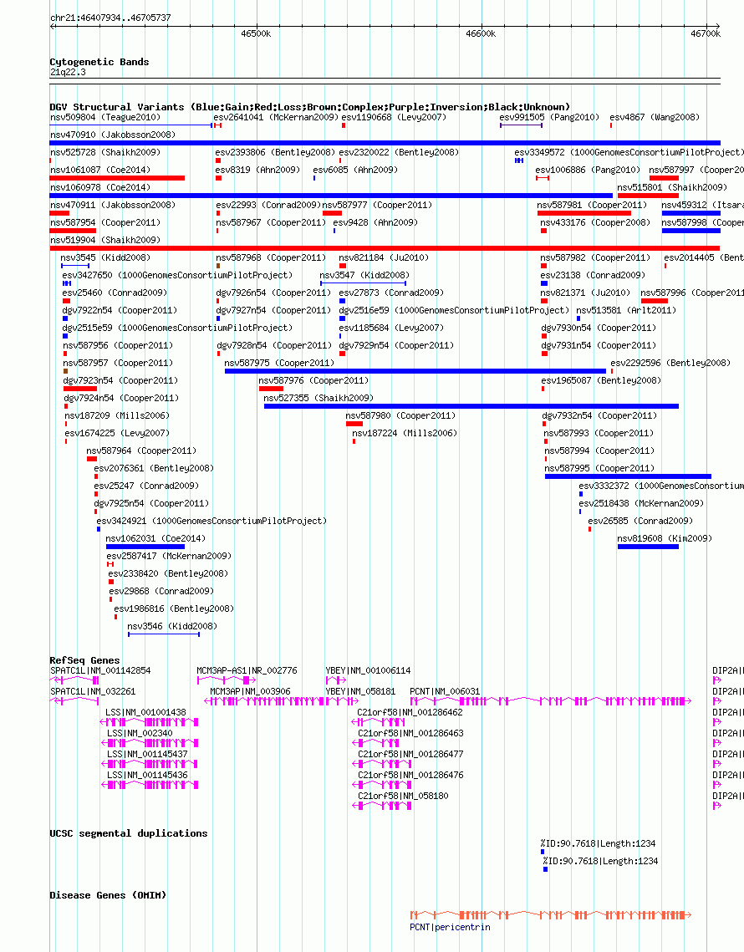
Task: Select variant nsv587995 (Cooper2011)
Action: [x=599, y=469]
